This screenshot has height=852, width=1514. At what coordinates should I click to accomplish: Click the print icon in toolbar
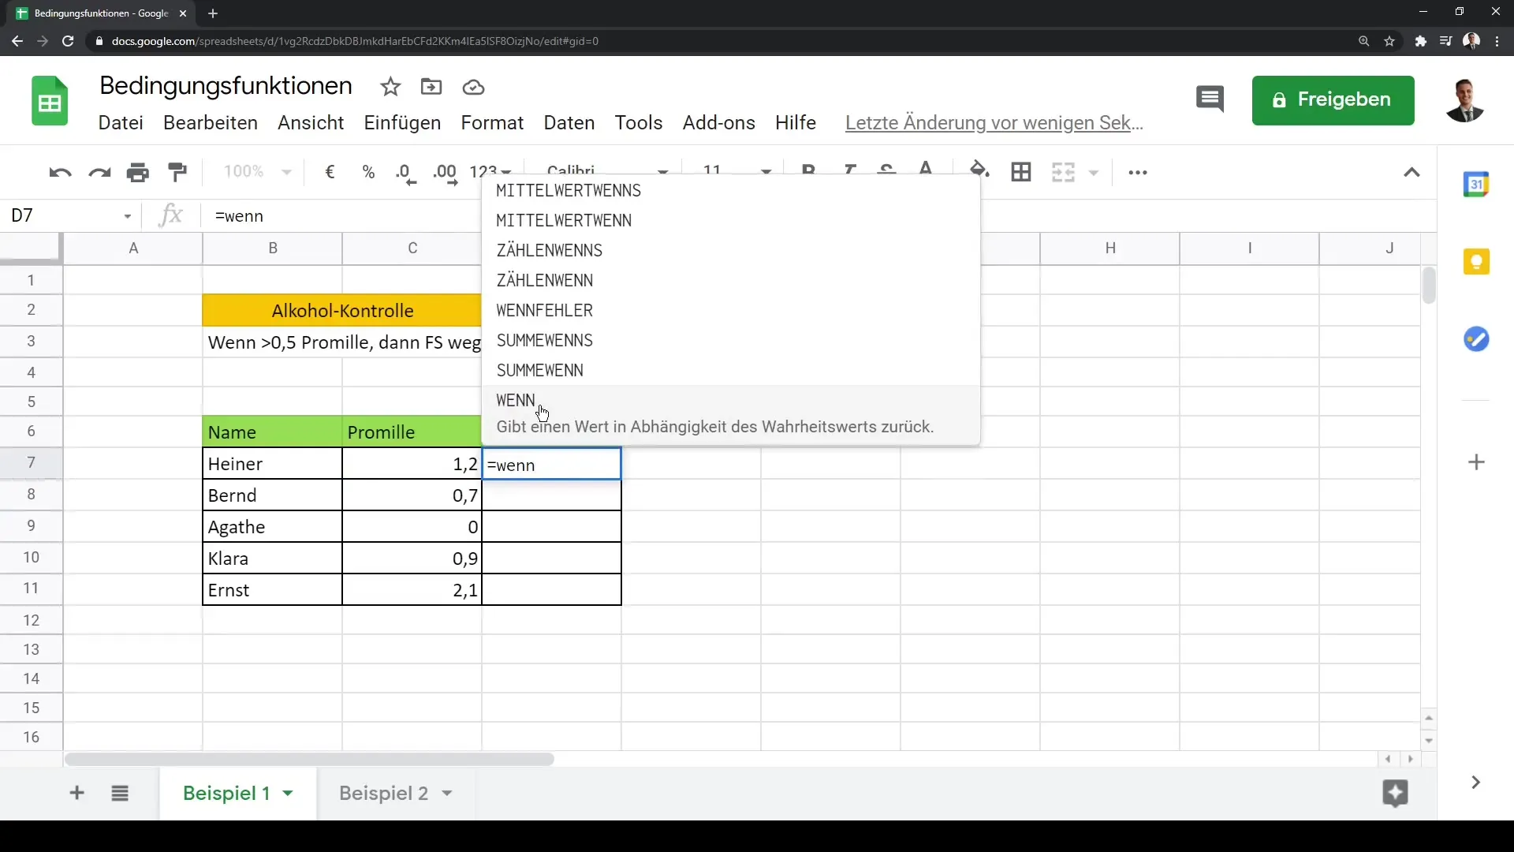pos(136,172)
